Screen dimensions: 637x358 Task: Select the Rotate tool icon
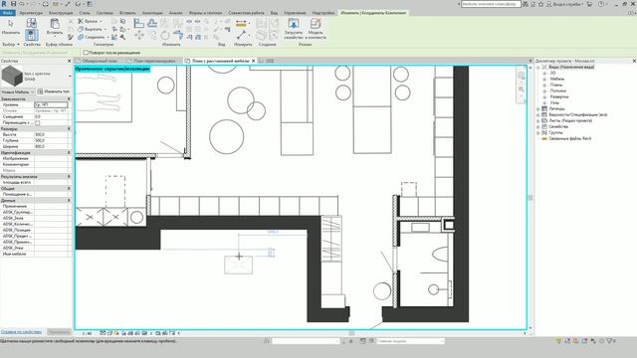165,36
